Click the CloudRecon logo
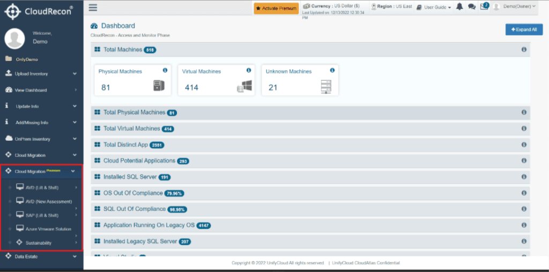This screenshot has height=272, width=549. (x=39, y=11)
